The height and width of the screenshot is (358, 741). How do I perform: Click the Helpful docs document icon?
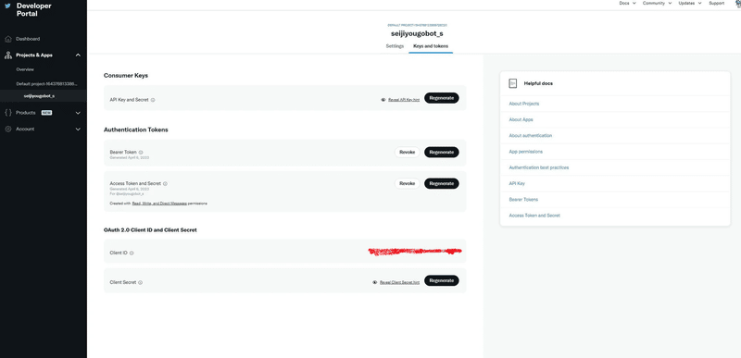[x=513, y=83]
